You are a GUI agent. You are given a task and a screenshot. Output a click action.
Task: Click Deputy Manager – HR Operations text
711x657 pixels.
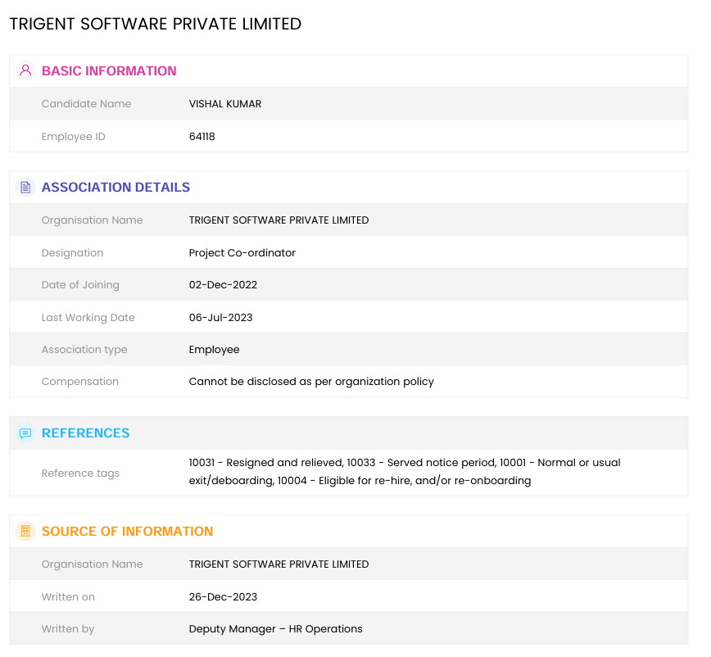pos(275,629)
